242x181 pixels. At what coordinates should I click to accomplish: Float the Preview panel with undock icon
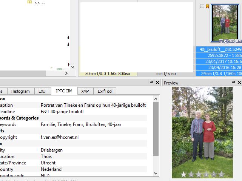(x=233, y=83)
